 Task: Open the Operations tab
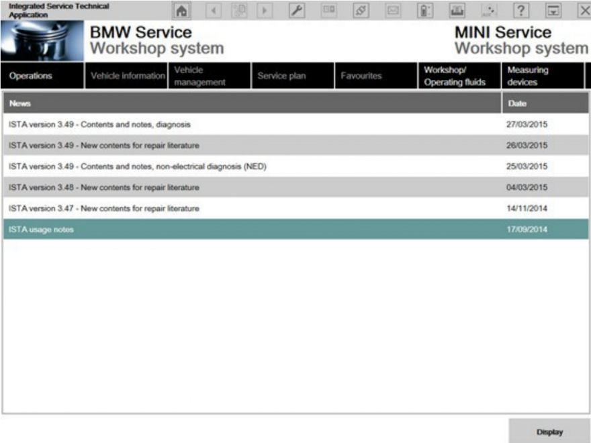point(42,76)
